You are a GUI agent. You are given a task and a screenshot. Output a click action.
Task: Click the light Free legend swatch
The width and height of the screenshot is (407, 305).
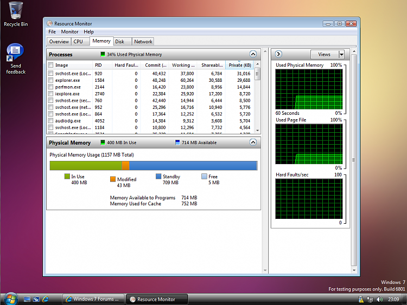click(x=204, y=176)
